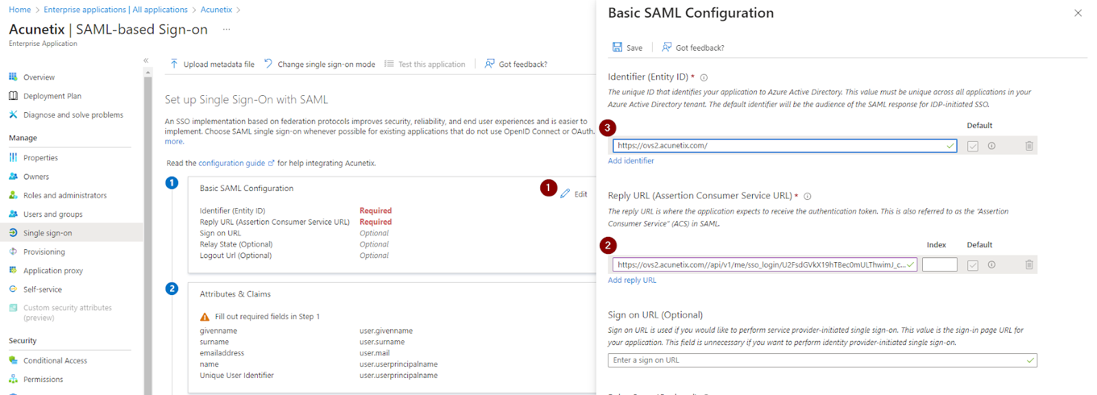1097x395 pixels.
Task: Click the Sign on URL input field
Action: [x=822, y=360]
